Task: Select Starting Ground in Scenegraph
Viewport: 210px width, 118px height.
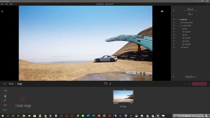Action: [188, 23]
